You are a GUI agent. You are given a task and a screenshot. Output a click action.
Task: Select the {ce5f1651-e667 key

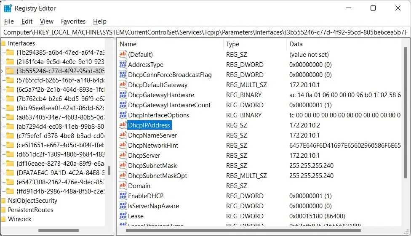coord(60,145)
